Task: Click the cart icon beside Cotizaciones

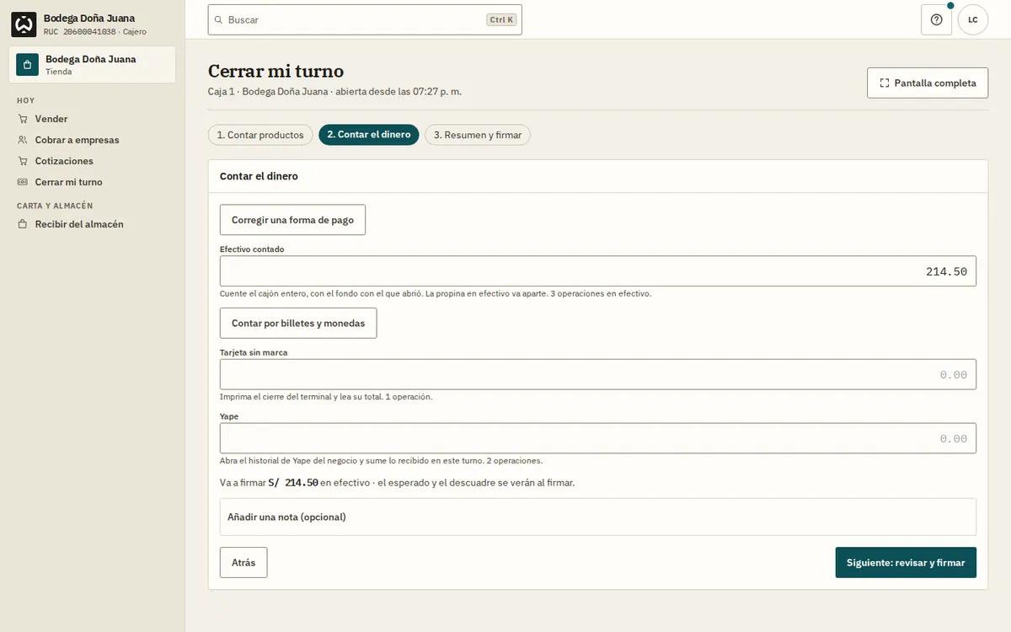Action: tap(23, 161)
